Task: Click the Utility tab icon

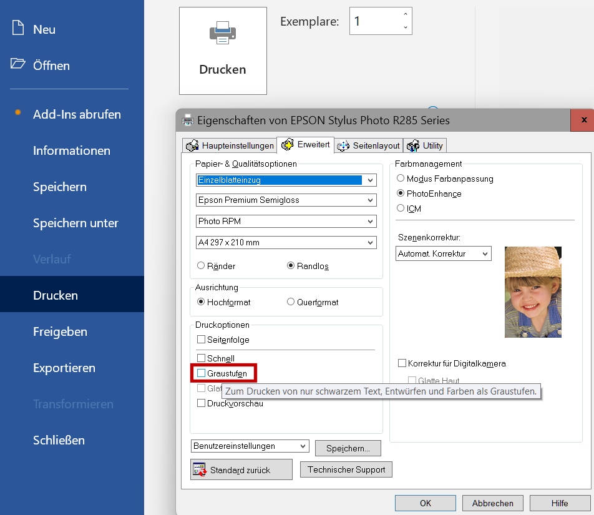Action: 413,145
